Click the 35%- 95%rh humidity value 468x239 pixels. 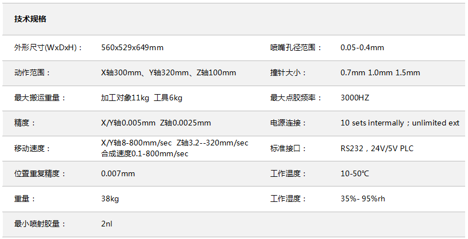[x=363, y=199]
